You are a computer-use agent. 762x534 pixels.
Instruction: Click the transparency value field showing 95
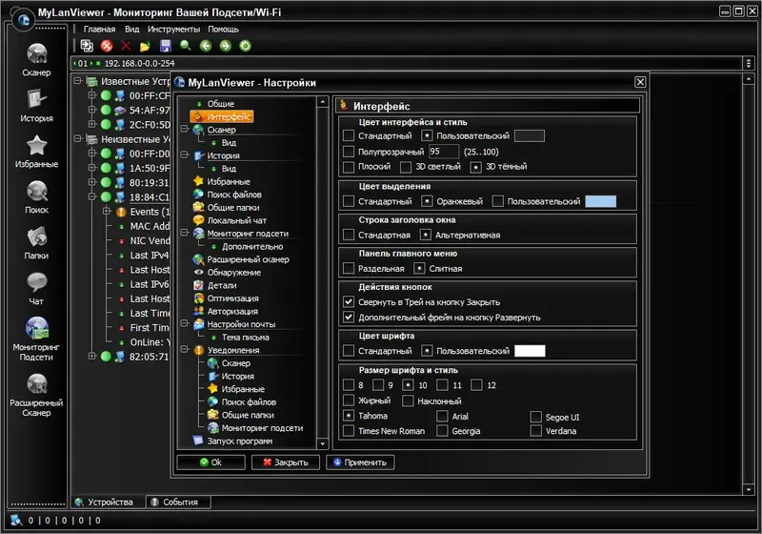[x=444, y=152]
